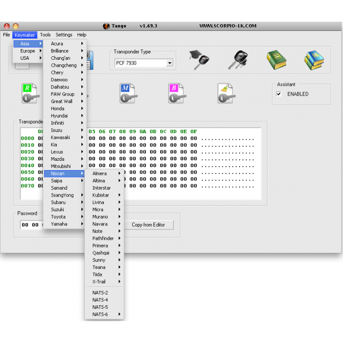The height and width of the screenshot is (343, 343).
Task: Choose Great Wall from the brand list
Action: 65,101
